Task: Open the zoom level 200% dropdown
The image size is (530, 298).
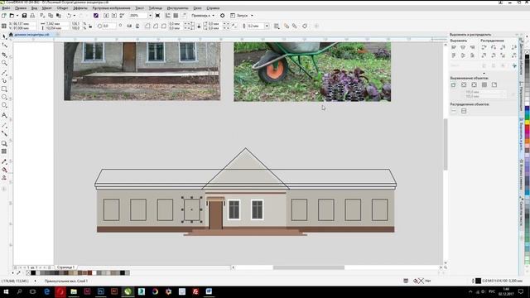Action: (150, 16)
